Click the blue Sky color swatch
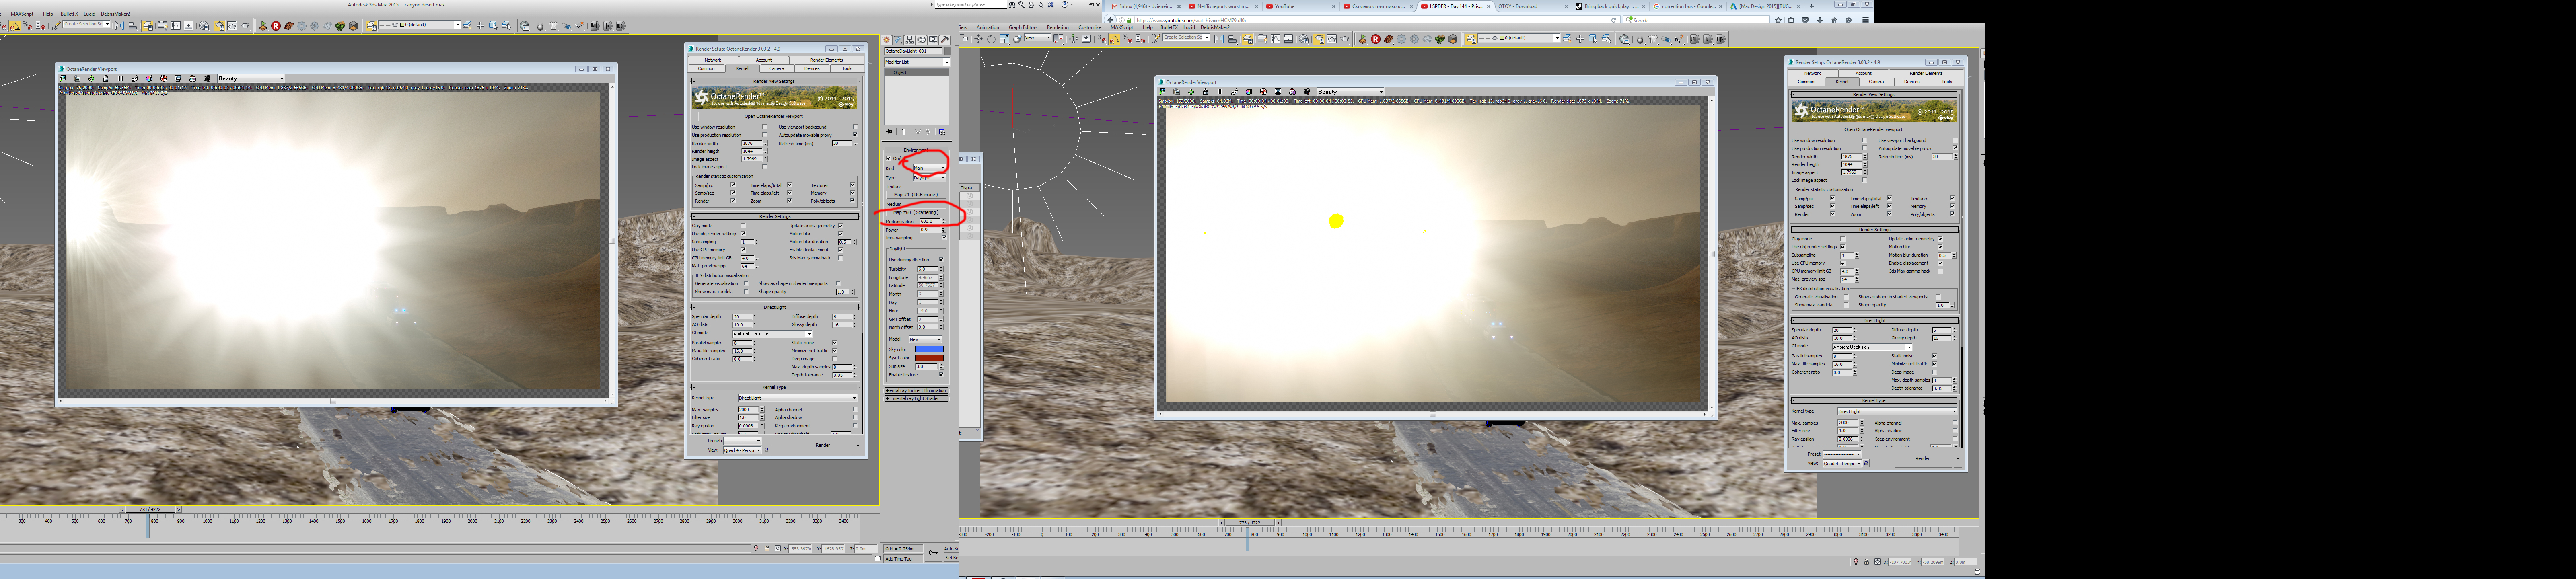Image resolution: width=2576 pixels, height=579 pixels. pos(929,349)
